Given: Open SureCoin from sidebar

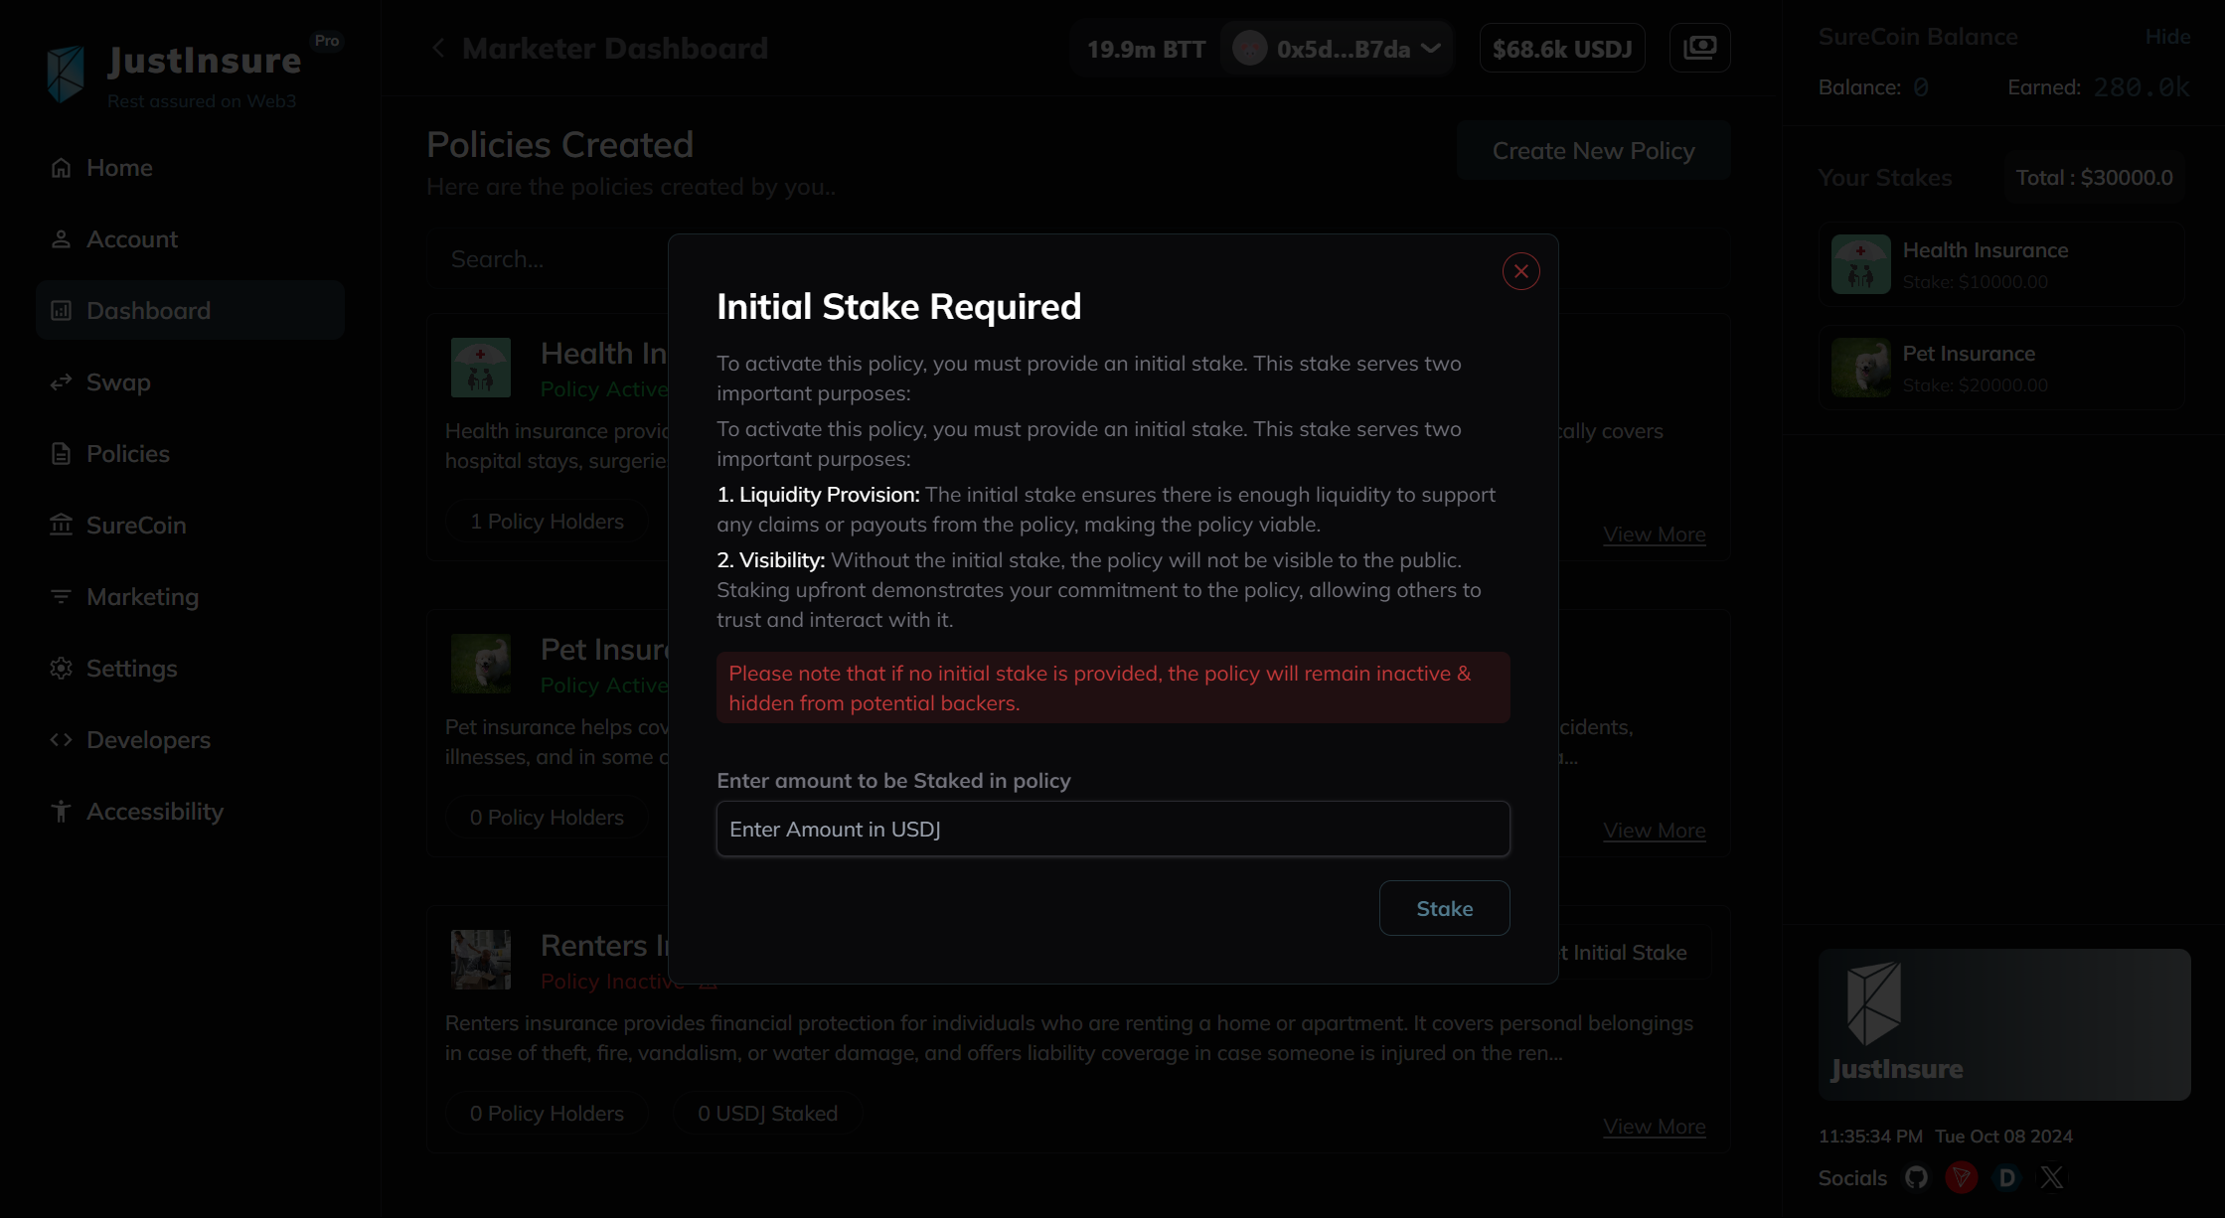Looking at the screenshot, I should [136, 526].
